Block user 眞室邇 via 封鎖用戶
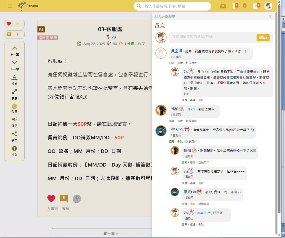Image resolution: width=285 pixels, height=238 pixels. 191,63
